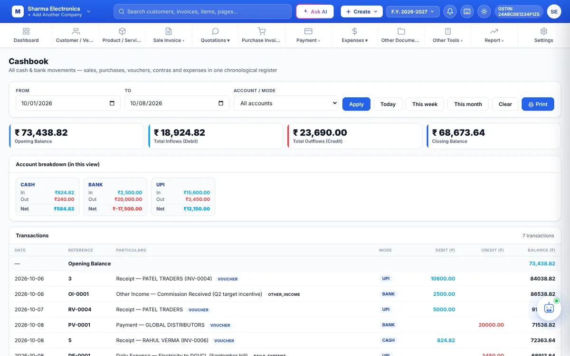Click Payment — GLOBAL DISTRIBUTORS particulars
The height and width of the screenshot is (356, 570).
point(160,325)
